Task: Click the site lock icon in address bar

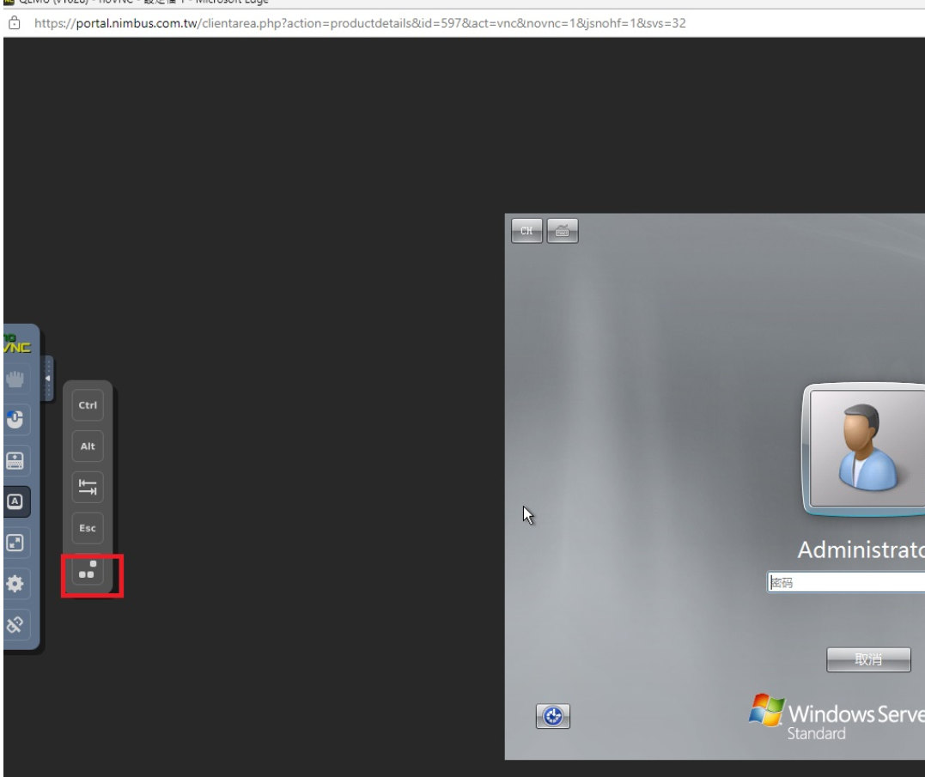Action: point(13,21)
